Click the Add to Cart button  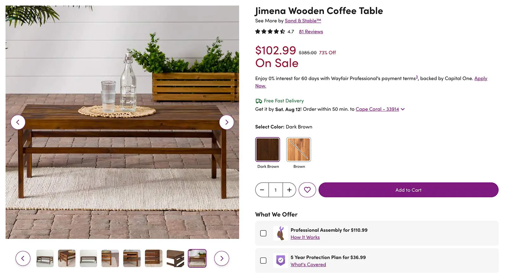[408, 190]
